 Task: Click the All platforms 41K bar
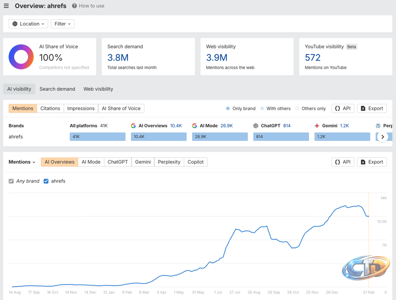(98, 137)
